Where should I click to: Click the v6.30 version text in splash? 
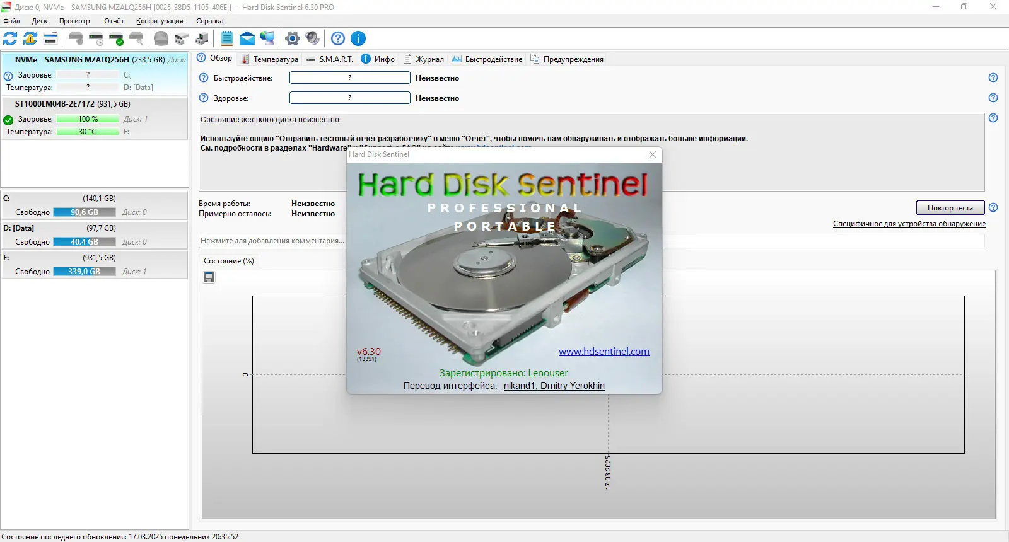point(369,352)
